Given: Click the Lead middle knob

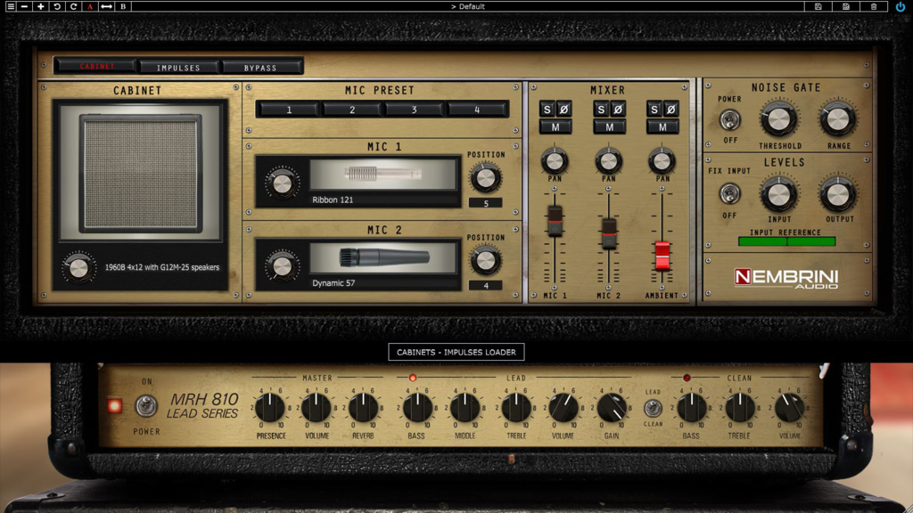Looking at the screenshot, I should point(465,408).
